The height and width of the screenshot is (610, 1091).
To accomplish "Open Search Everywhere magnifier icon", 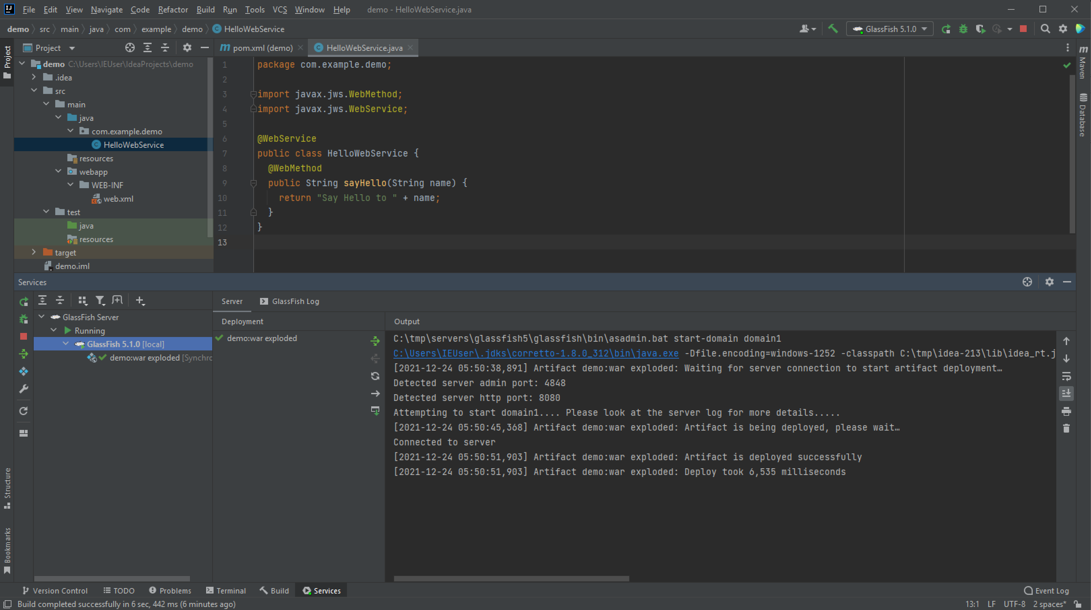I will pyautogui.click(x=1045, y=29).
